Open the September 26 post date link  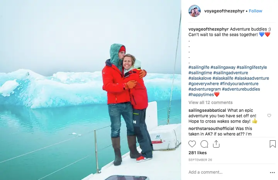pos(200,160)
